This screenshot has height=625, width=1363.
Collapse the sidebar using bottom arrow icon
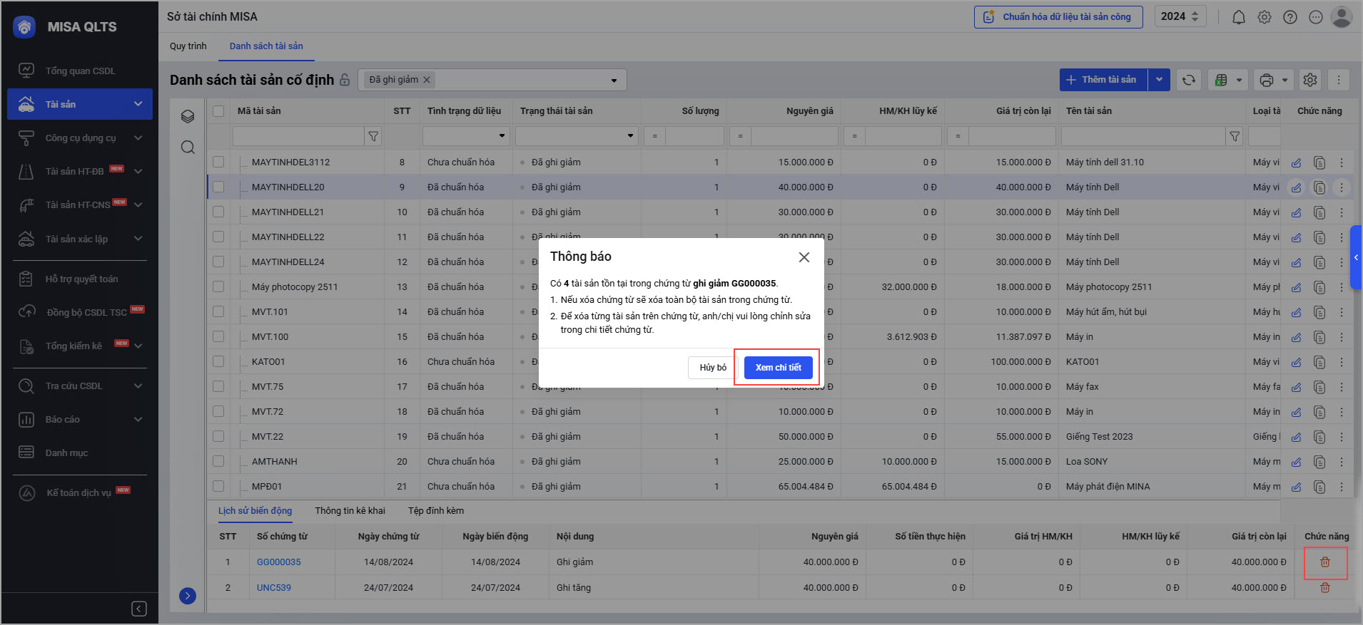click(139, 608)
